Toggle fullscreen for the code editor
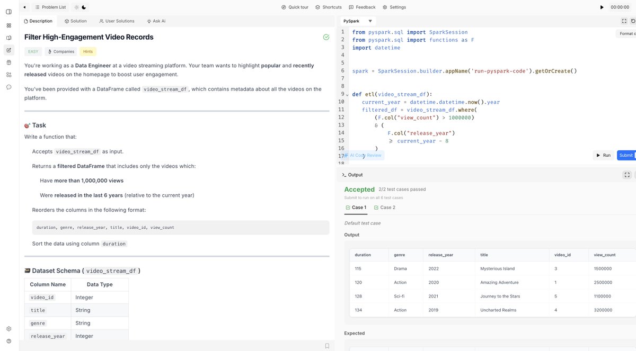Viewport: 636px width, 351px height. (624, 21)
